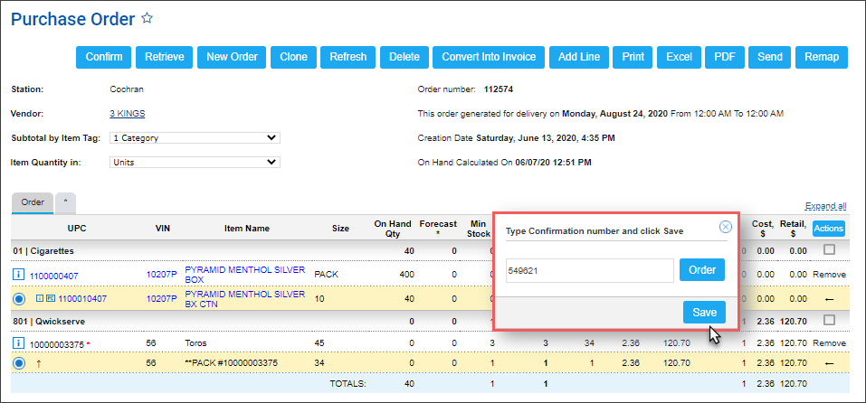
Task: Select the radio button for PYRAMID MENTHOL SILVER BX CTN
Action: coord(19,298)
